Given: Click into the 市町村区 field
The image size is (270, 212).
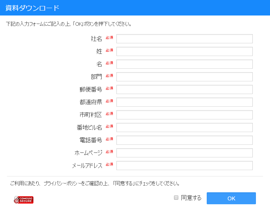Looking at the screenshot, I should coord(185,115).
